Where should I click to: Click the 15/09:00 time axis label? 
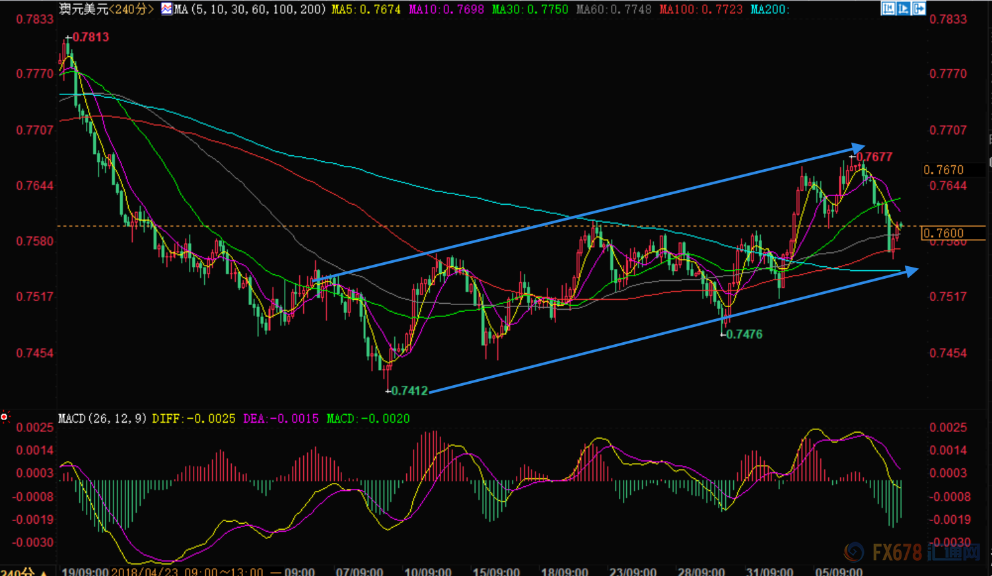[496, 571]
